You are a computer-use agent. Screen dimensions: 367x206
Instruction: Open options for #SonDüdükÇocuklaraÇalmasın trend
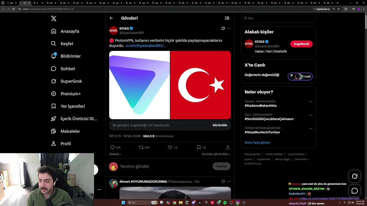point(311,115)
